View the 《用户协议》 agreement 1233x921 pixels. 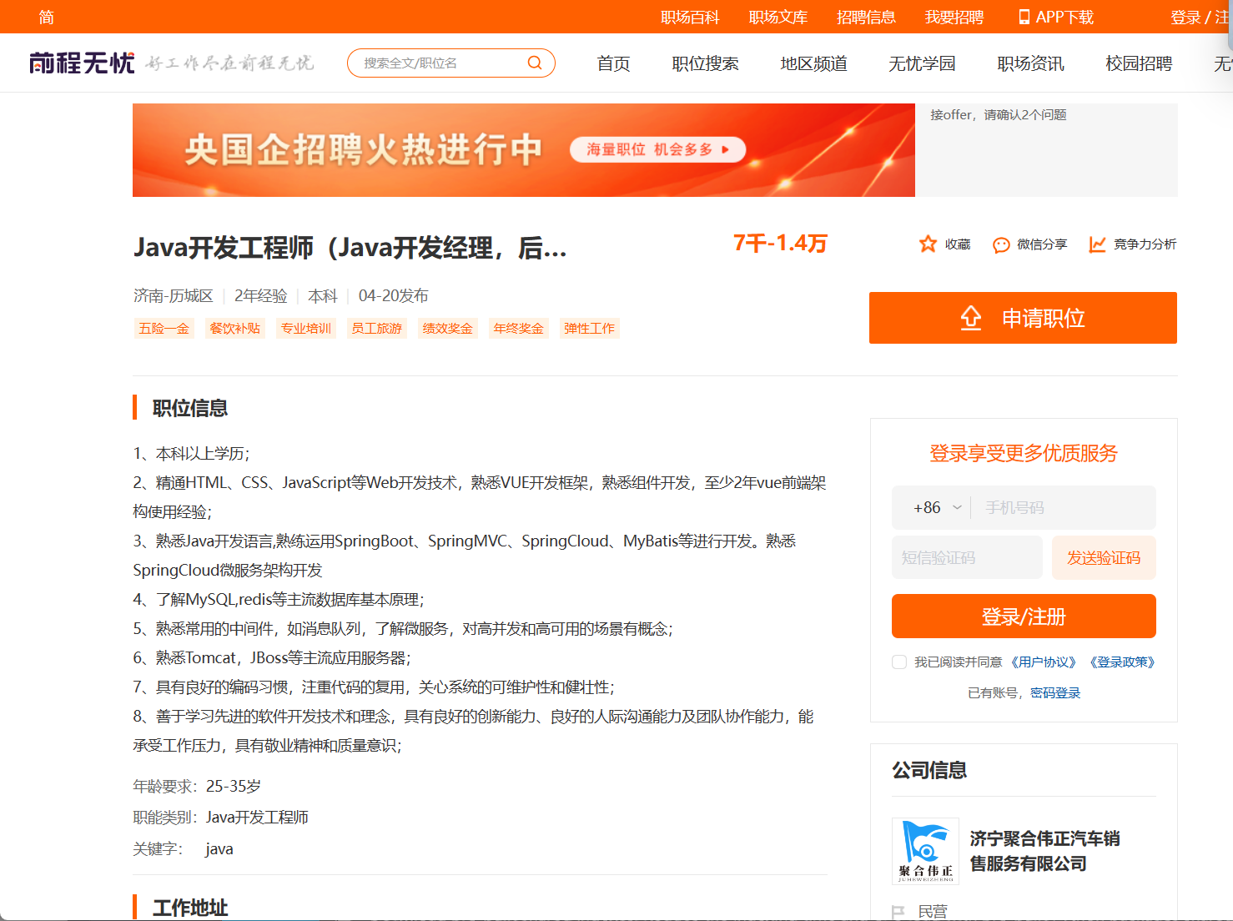pos(1045,662)
